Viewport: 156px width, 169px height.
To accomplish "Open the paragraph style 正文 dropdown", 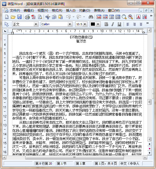I will 36,24.
